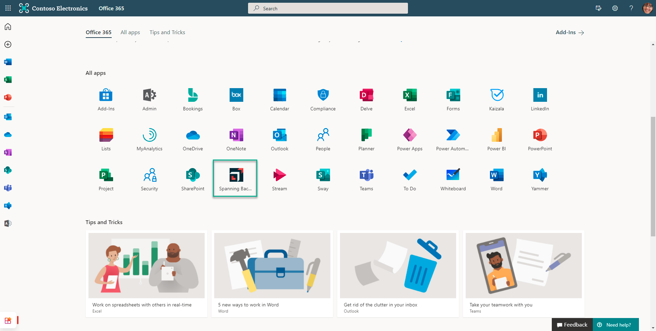656x331 pixels.
Task: Launch Teams from the apps grid
Action: [x=366, y=179]
